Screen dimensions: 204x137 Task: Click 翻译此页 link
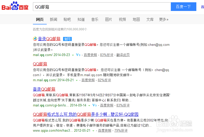coord(123,55)
